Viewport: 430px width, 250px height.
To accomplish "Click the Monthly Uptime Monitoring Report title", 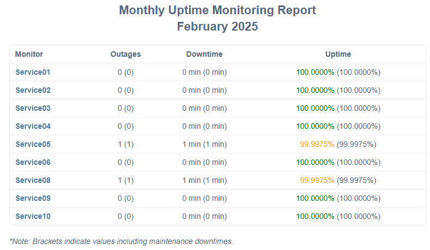I will [217, 10].
